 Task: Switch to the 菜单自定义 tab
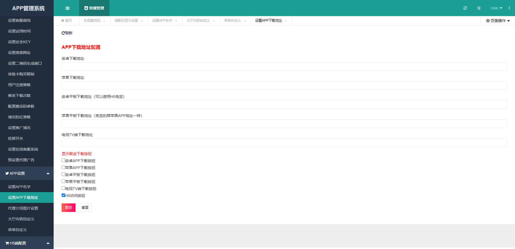pos(233,21)
